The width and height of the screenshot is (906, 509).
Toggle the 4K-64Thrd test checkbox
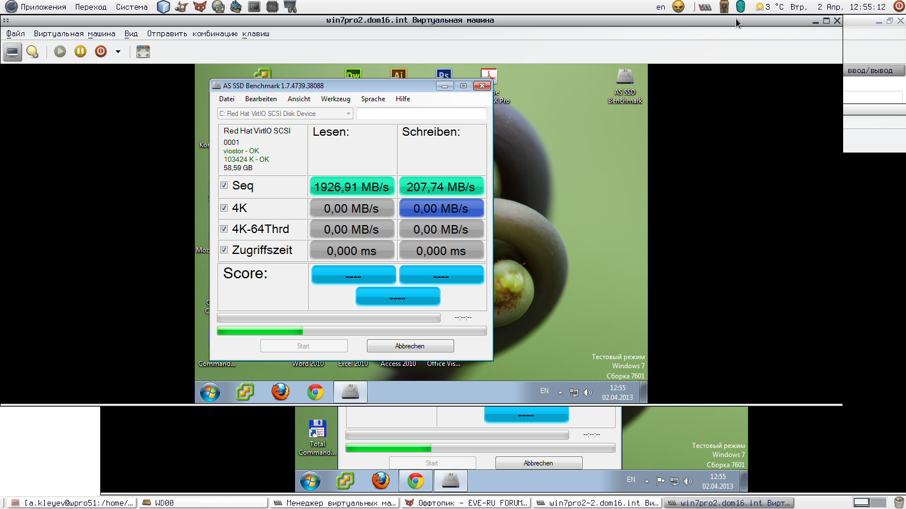coord(224,229)
